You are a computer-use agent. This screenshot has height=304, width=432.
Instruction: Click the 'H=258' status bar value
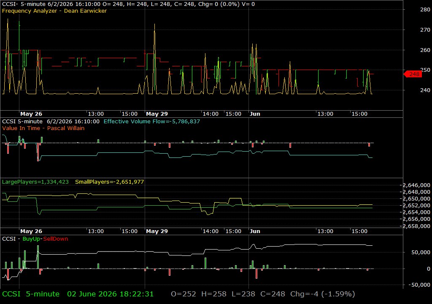point(214,294)
